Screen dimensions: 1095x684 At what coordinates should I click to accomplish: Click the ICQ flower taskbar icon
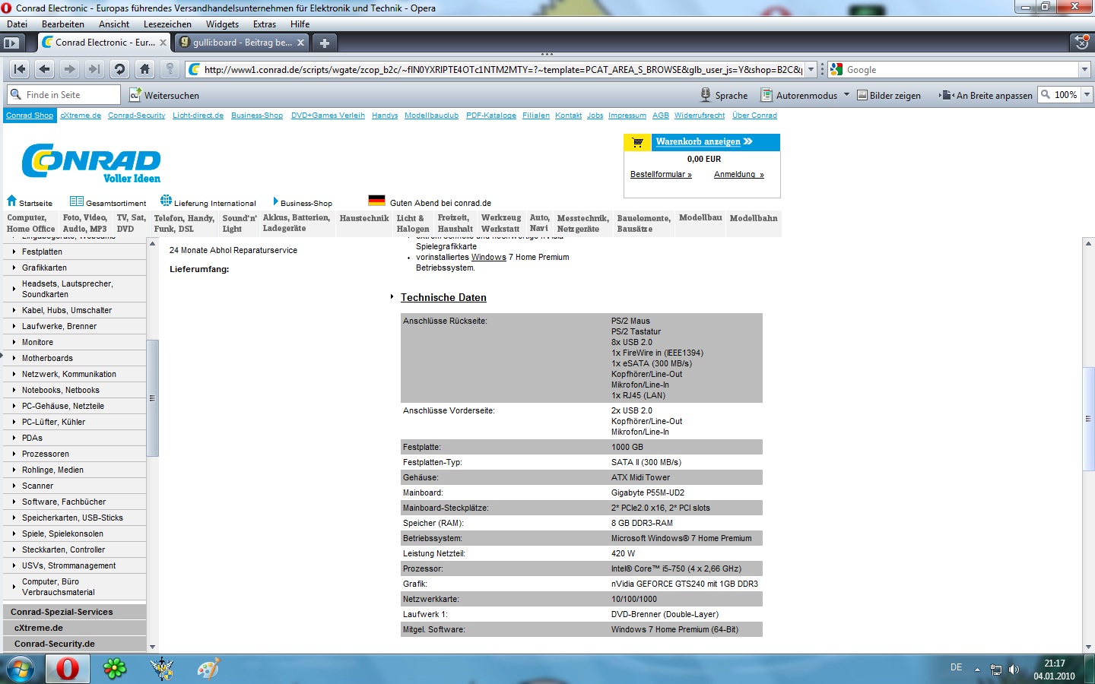point(115,669)
